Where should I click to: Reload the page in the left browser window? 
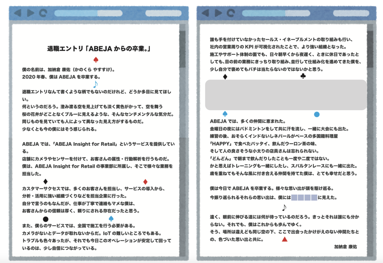pyautogui.click(x=43, y=13)
